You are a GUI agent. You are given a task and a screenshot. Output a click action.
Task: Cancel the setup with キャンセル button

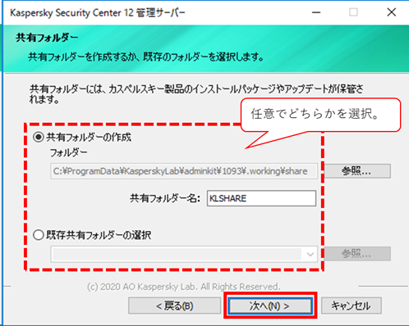point(352,306)
